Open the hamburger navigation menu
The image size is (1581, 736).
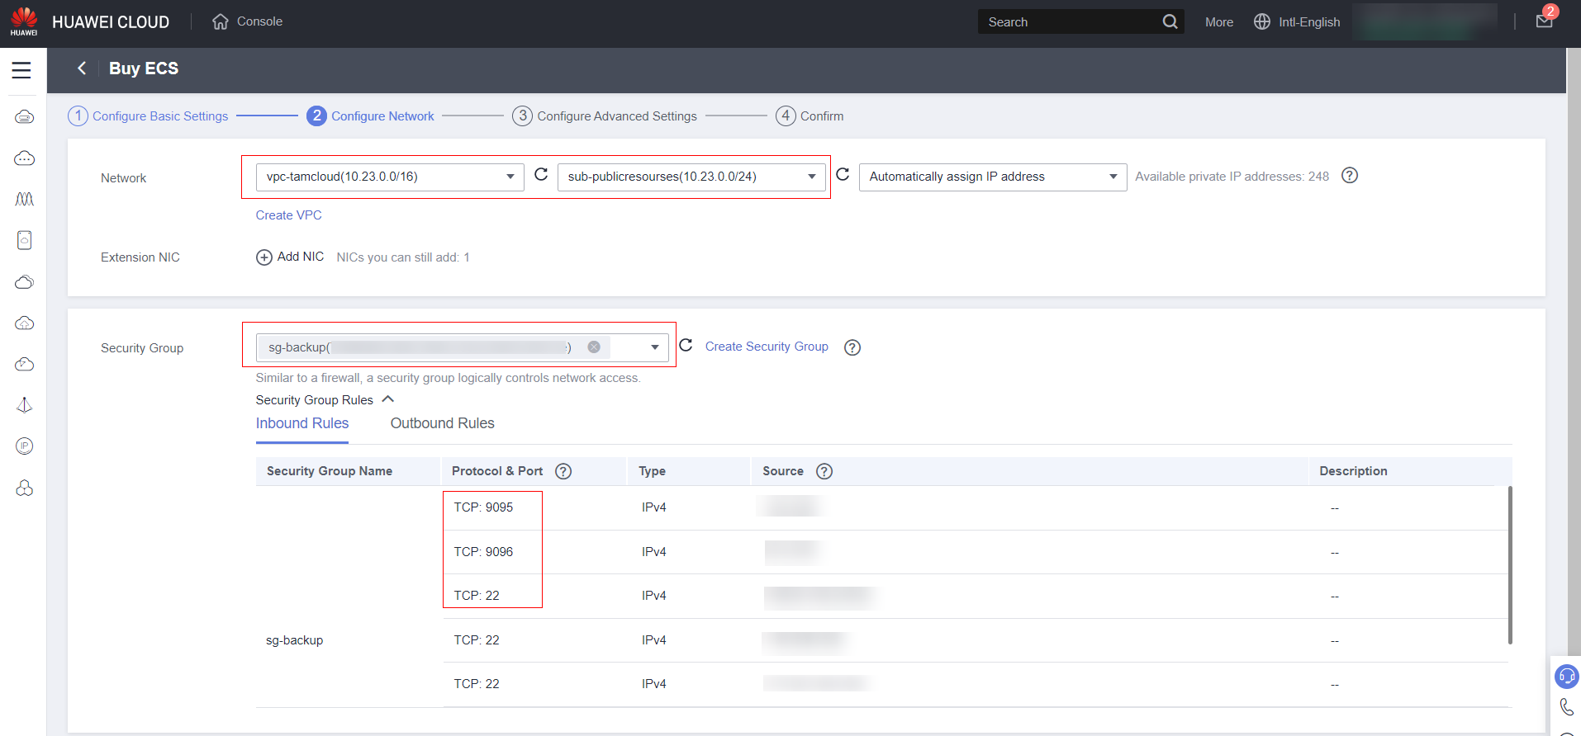click(21, 70)
